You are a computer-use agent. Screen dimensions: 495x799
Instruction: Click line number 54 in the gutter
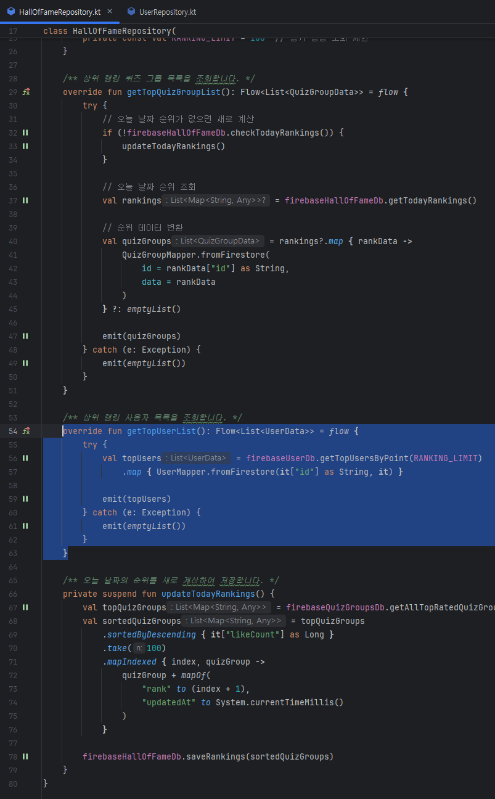14,431
